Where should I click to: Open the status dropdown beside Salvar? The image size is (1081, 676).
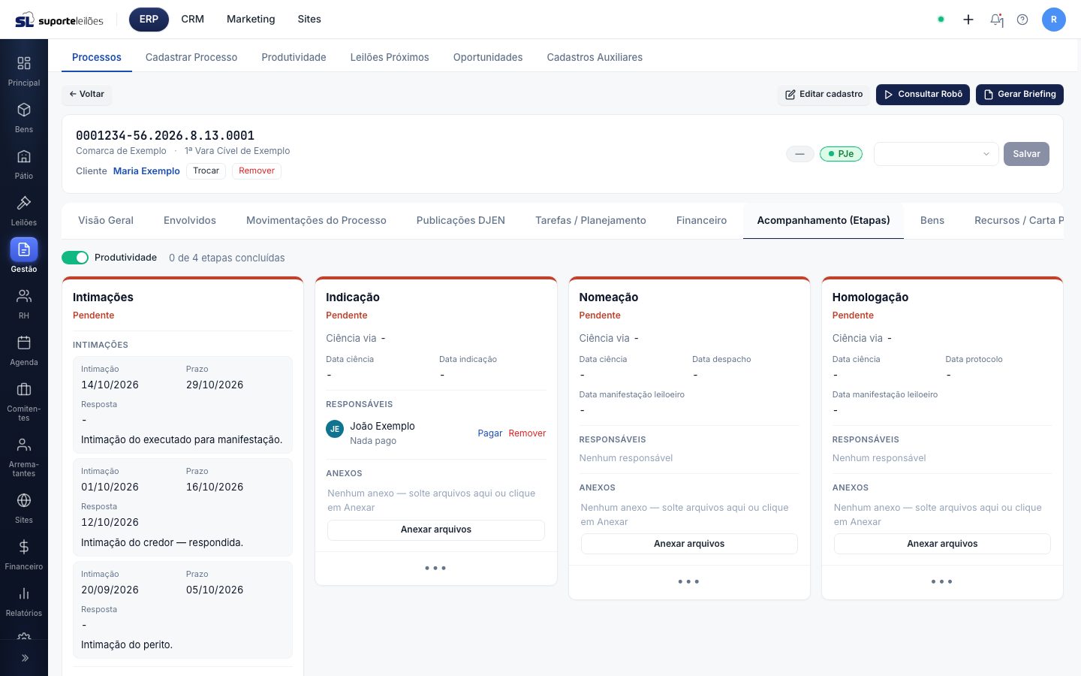coord(936,154)
